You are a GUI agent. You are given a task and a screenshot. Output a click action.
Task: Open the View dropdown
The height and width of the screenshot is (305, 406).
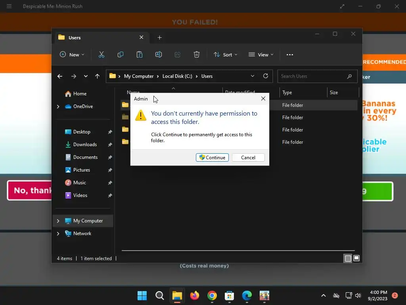tap(261, 54)
